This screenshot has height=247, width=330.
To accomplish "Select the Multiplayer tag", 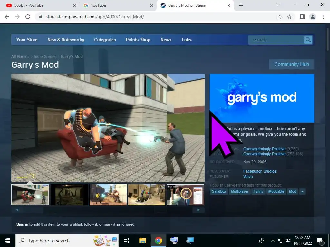I will (240, 192).
